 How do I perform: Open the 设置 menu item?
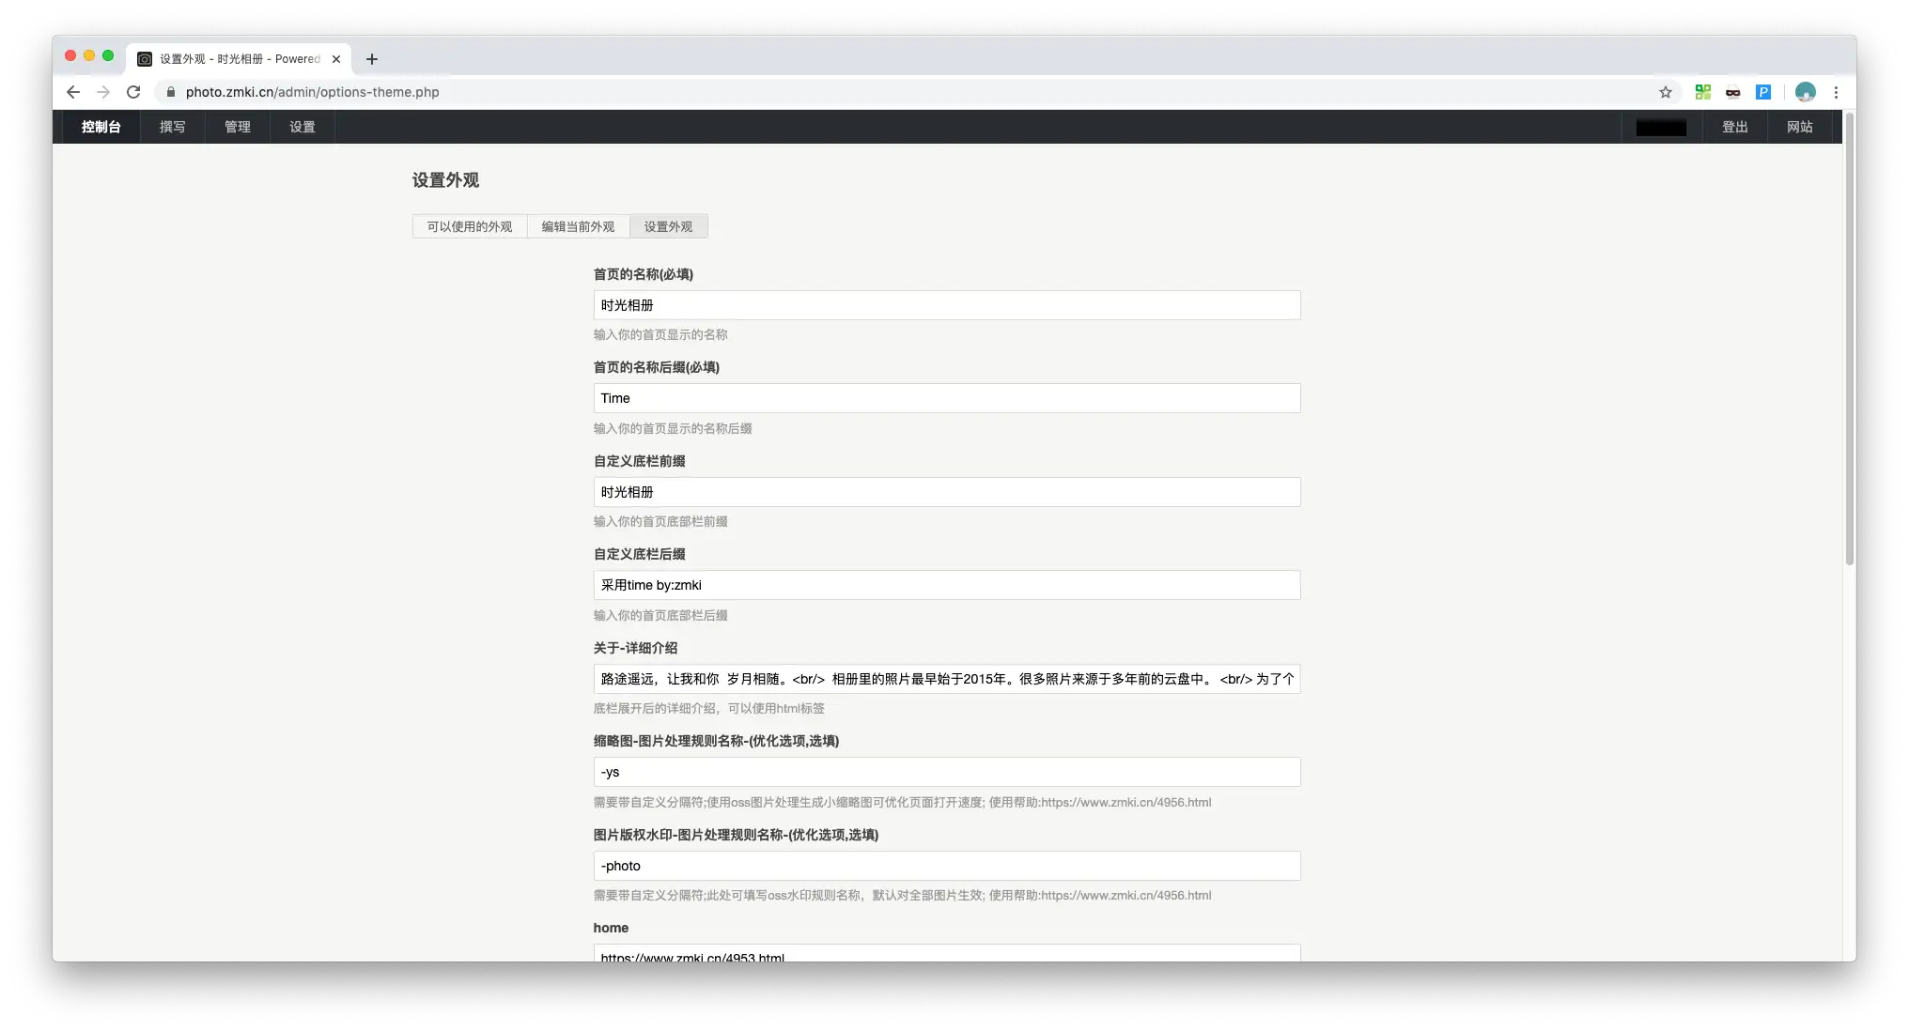pyautogui.click(x=302, y=127)
